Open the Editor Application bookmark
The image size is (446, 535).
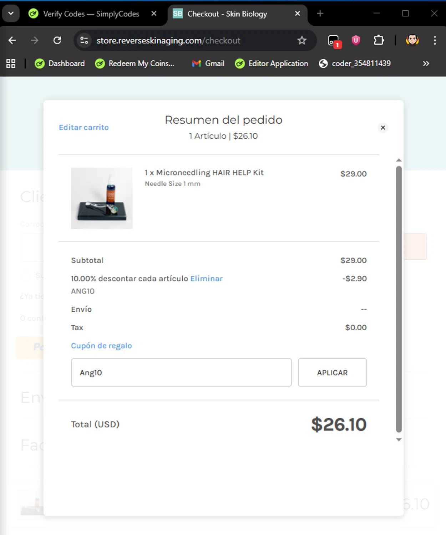click(x=272, y=63)
